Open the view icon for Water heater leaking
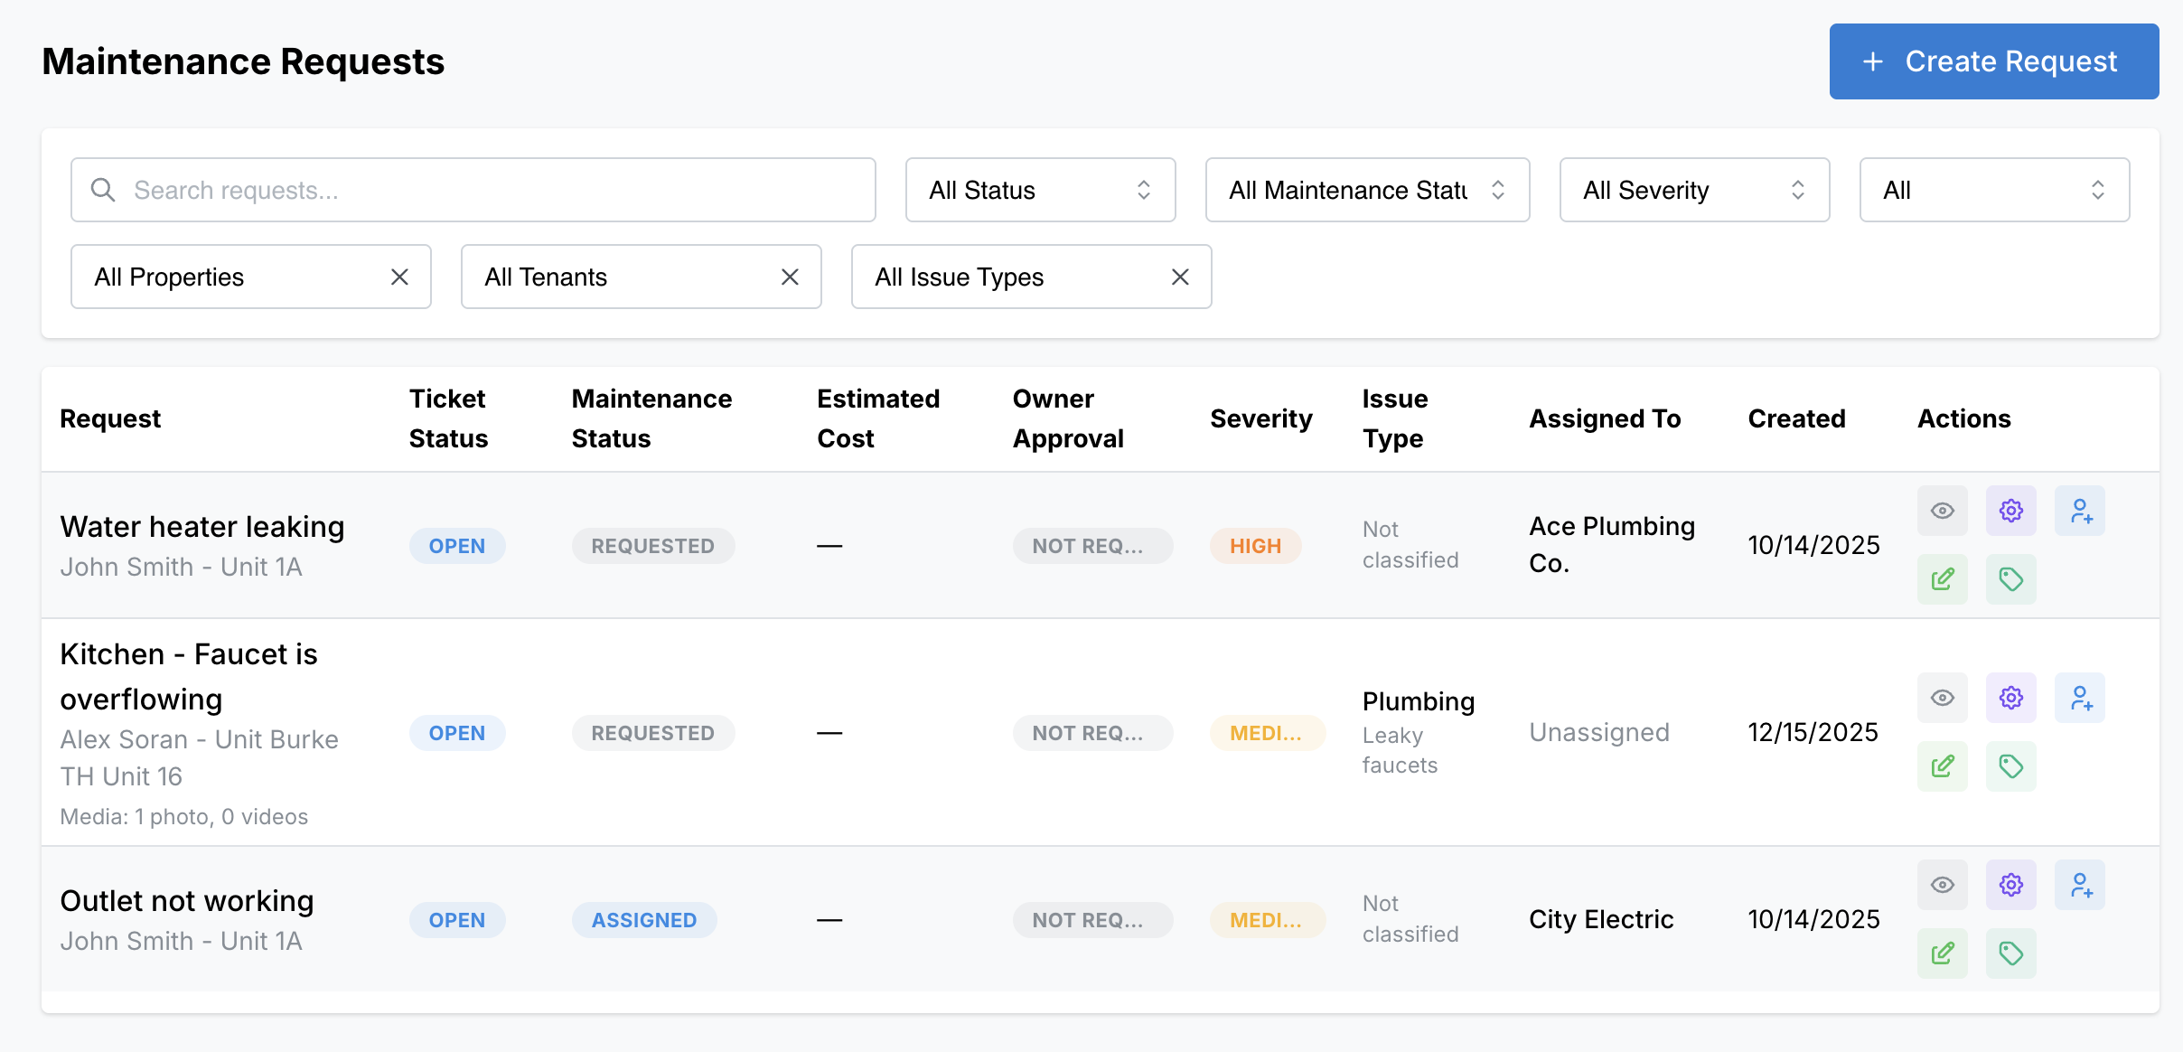This screenshot has height=1052, width=2183. point(1943,511)
